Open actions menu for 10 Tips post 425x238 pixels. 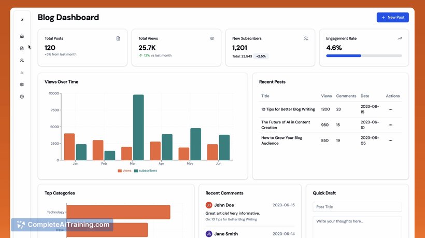click(x=390, y=109)
